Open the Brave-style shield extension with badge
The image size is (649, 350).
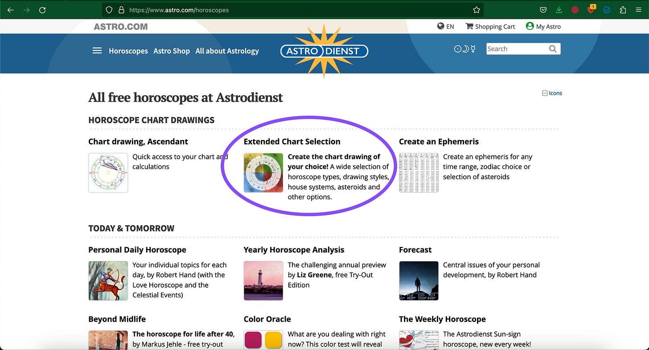591,9
